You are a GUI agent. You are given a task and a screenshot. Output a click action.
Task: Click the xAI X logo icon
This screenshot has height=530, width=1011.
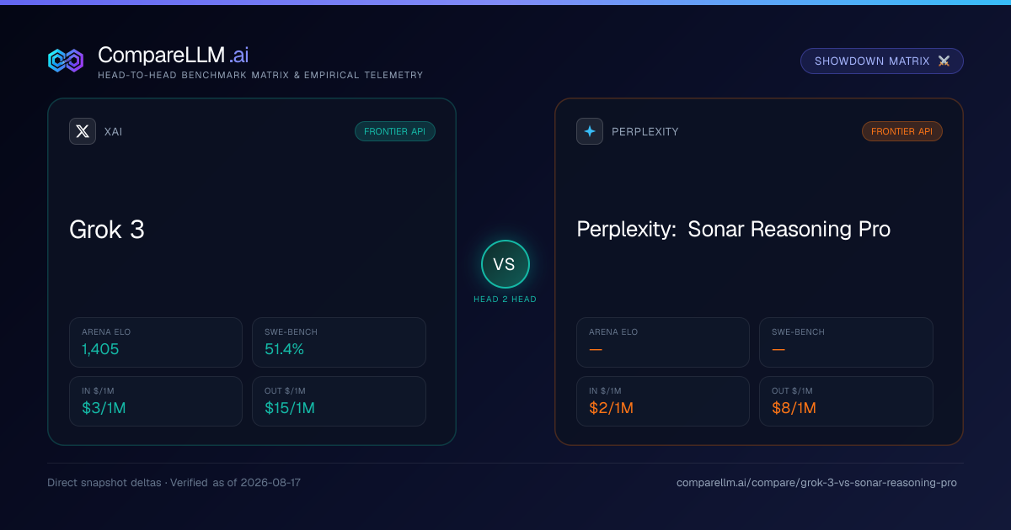(83, 131)
